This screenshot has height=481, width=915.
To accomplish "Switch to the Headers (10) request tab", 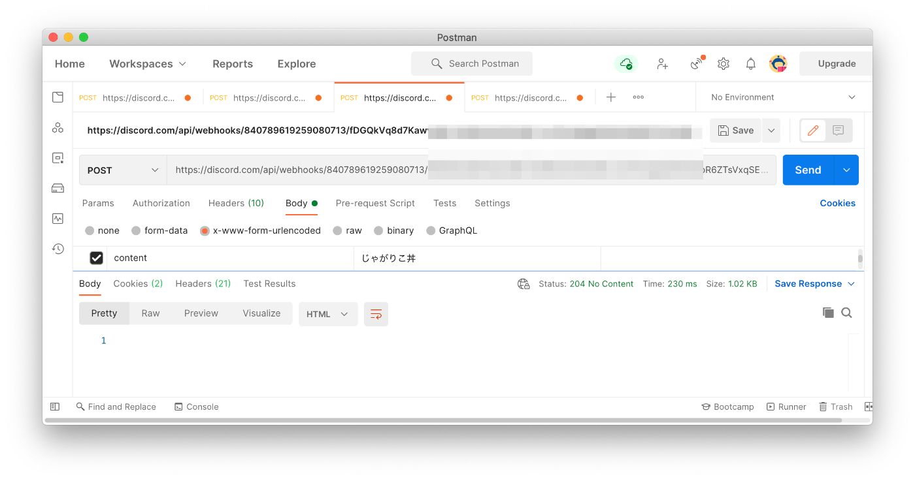I will (236, 203).
